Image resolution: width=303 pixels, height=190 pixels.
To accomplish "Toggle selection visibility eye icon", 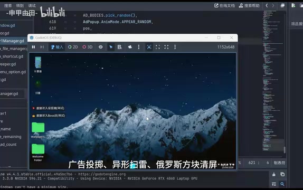I will click(x=100, y=47).
